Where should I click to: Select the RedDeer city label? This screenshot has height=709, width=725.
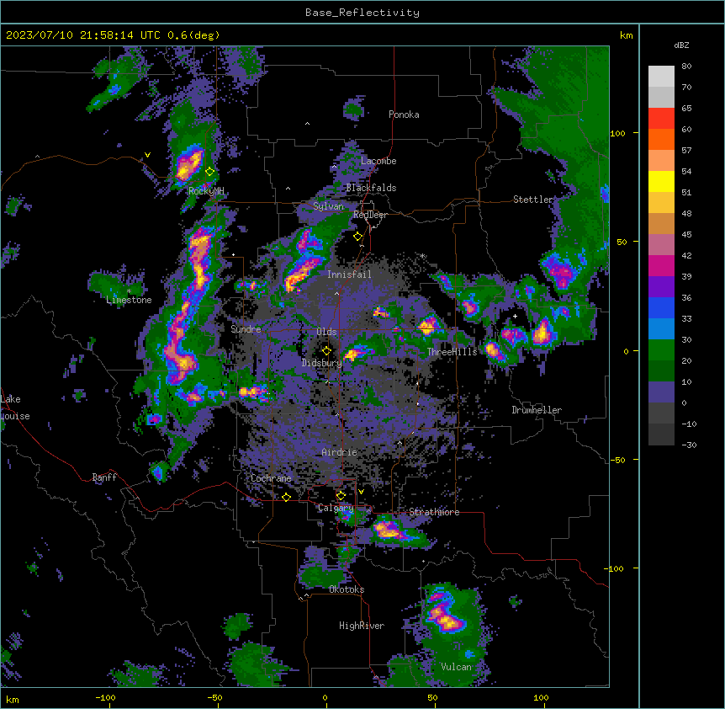pyautogui.click(x=370, y=215)
